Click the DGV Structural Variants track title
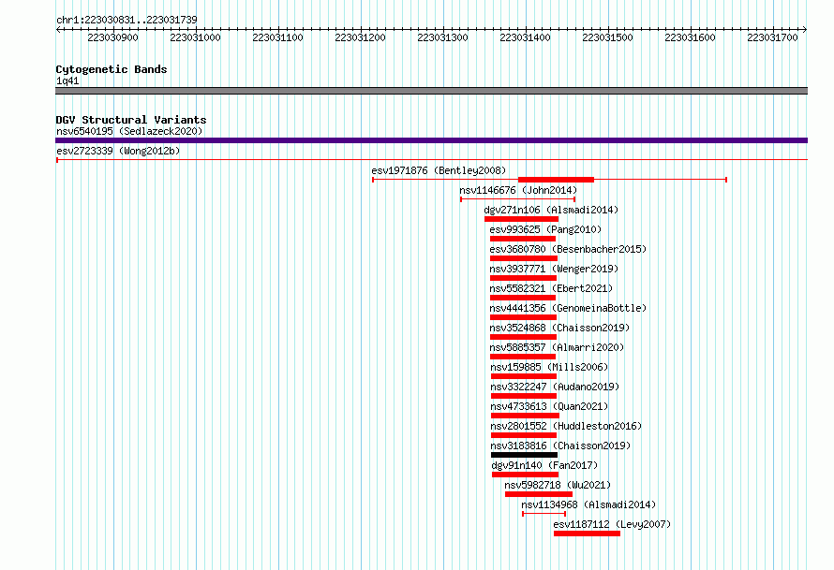 click(131, 120)
